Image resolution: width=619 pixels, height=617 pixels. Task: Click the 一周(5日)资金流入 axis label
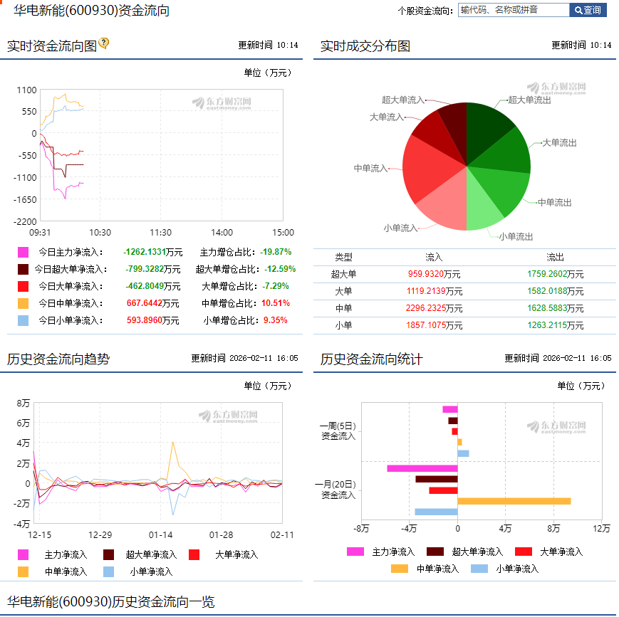coord(338,431)
